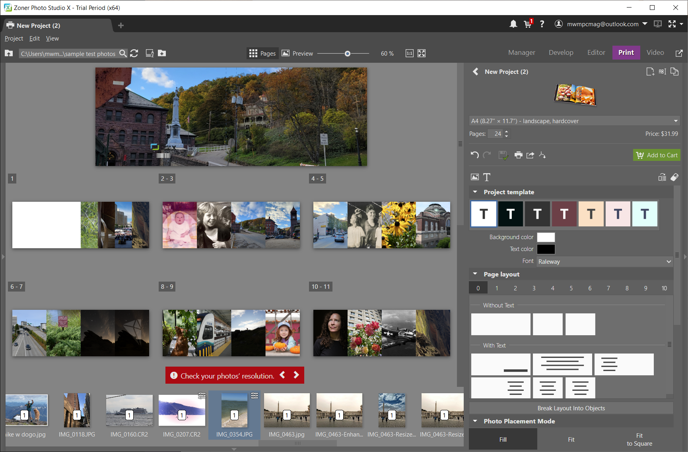Select Fit to Square placement mode

pos(639,439)
